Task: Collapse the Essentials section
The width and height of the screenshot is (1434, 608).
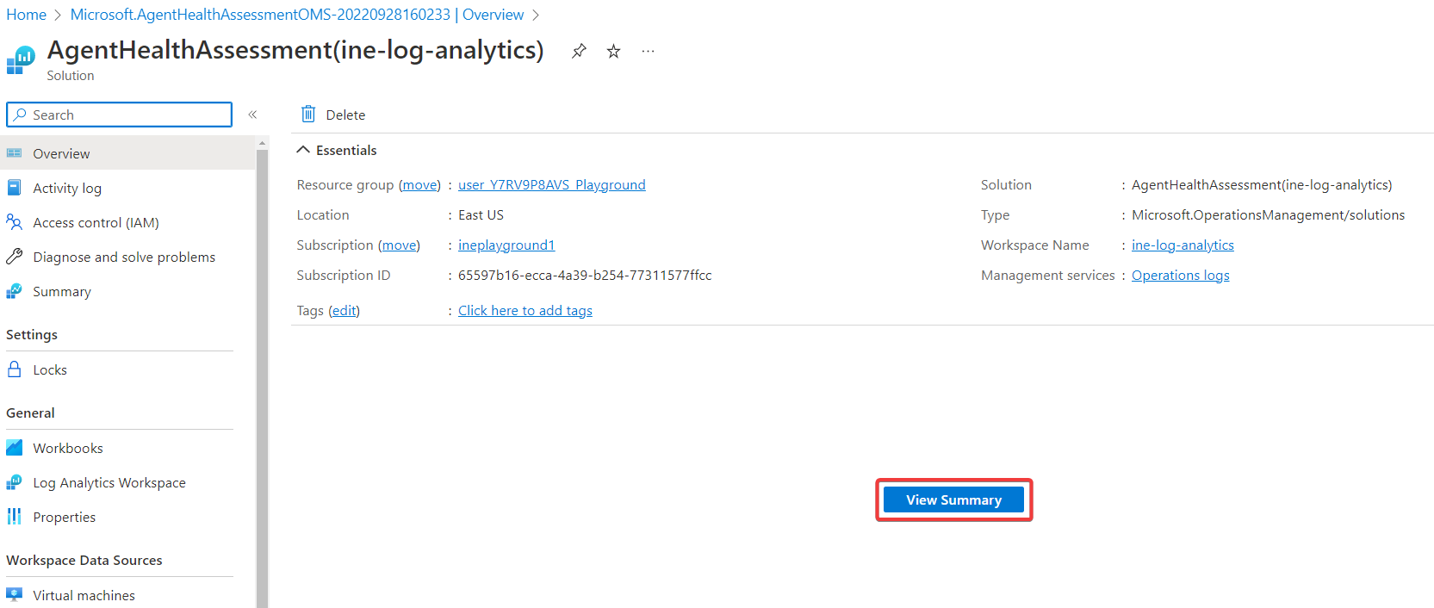Action: click(x=303, y=150)
